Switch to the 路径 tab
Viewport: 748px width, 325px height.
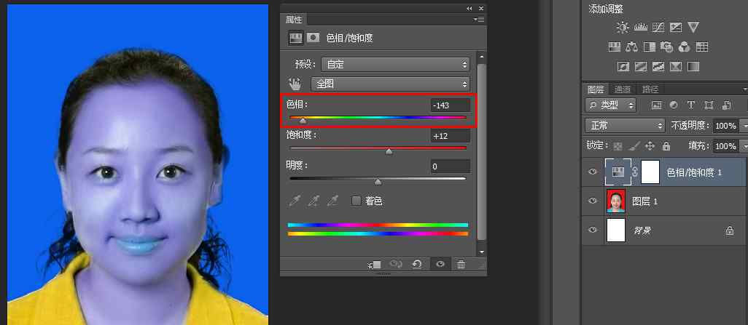point(650,89)
